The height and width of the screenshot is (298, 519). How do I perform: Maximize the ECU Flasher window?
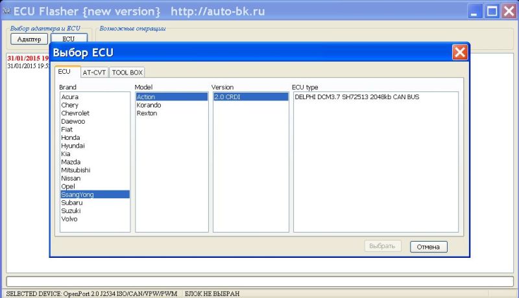coord(492,11)
